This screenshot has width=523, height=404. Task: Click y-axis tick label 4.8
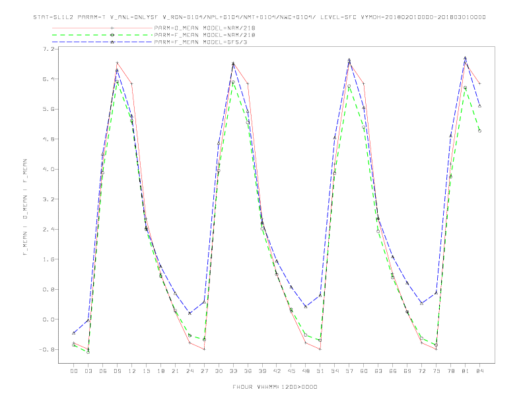48,139
